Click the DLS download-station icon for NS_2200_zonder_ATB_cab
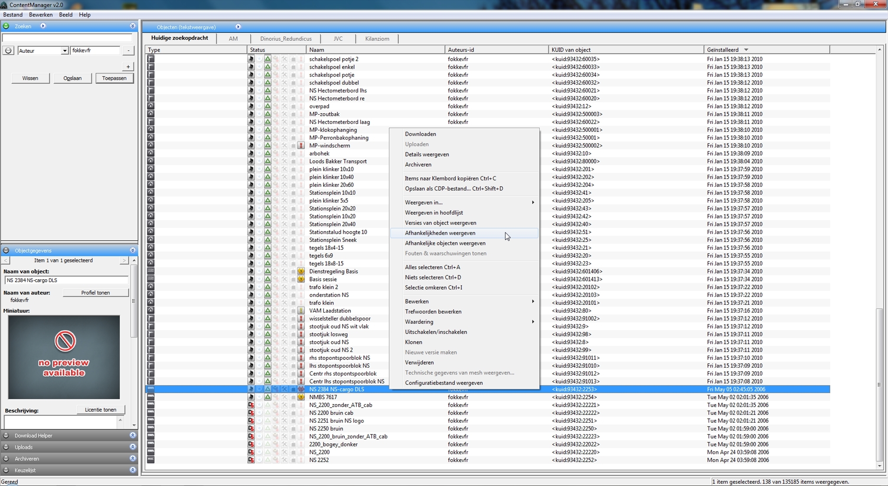This screenshot has height=486, width=888. [251, 405]
